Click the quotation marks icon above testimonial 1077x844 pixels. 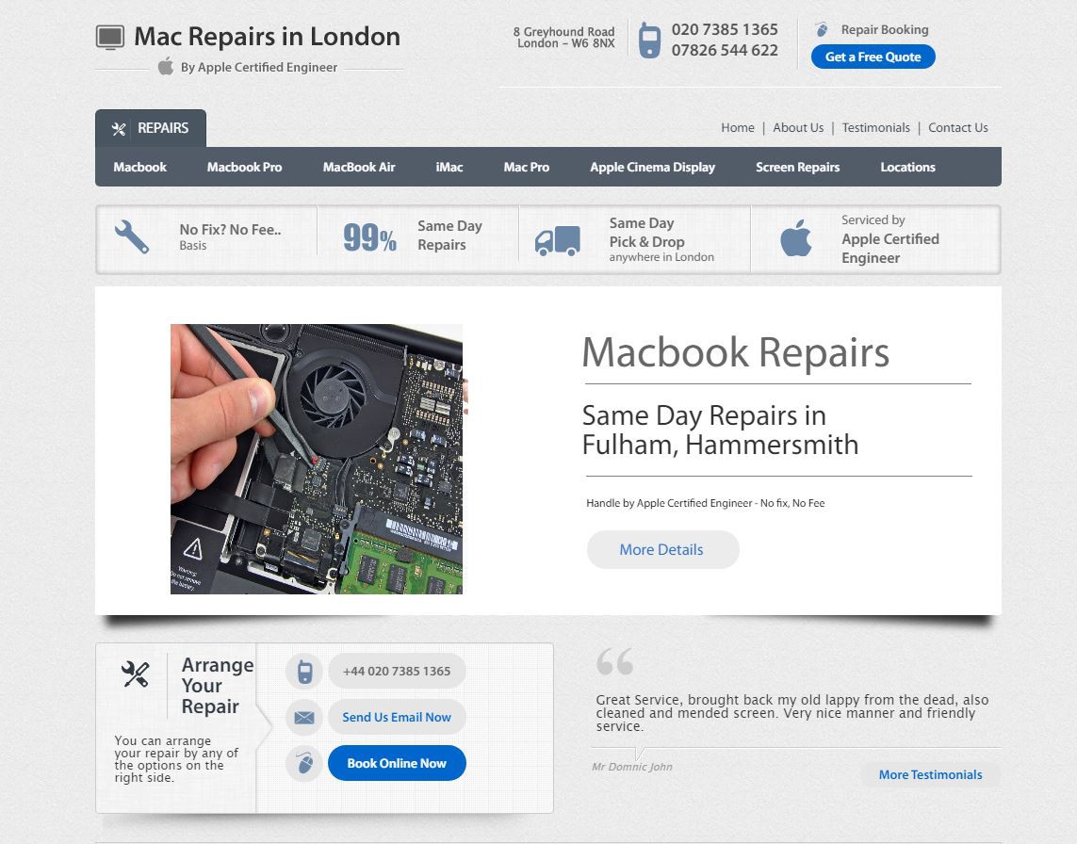614,661
